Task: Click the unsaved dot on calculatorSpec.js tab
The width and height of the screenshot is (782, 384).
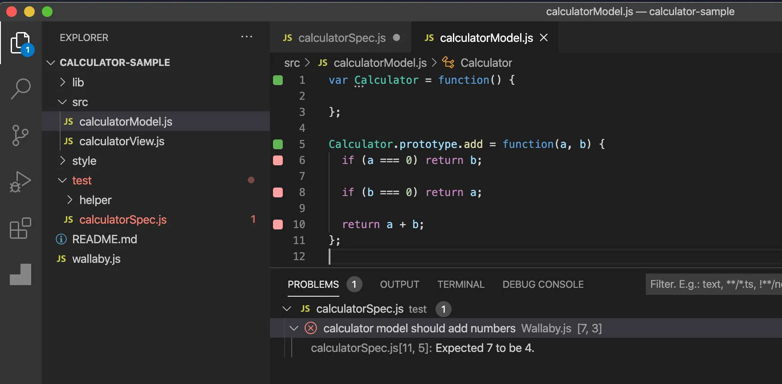Action: click(396, 37)
